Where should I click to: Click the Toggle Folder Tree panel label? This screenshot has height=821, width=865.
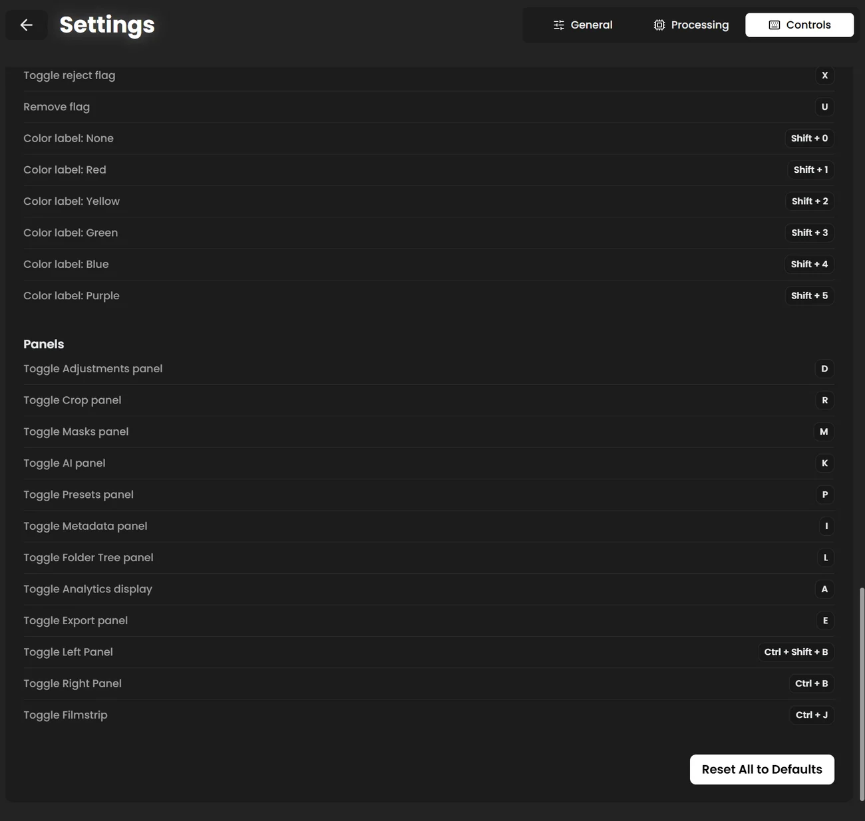[x=88, y=558]
